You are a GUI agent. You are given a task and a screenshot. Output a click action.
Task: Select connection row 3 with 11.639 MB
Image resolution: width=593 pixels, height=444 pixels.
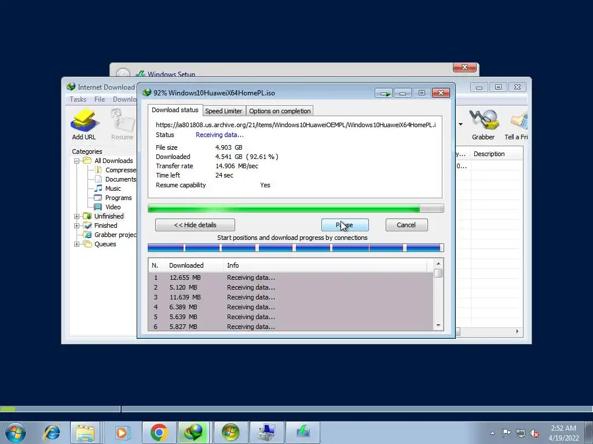[291, 297]
